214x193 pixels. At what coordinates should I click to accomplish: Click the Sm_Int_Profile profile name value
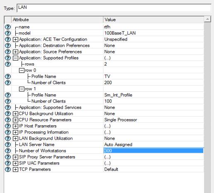coord(118,95)
